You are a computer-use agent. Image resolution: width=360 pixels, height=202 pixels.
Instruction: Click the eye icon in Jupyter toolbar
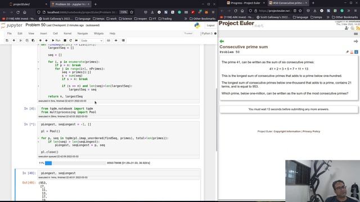coord(116,40)
